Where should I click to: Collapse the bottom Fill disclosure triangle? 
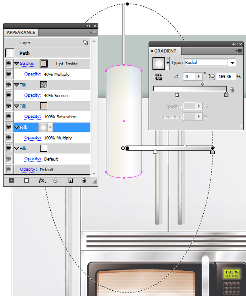click(x=17, y=148)
